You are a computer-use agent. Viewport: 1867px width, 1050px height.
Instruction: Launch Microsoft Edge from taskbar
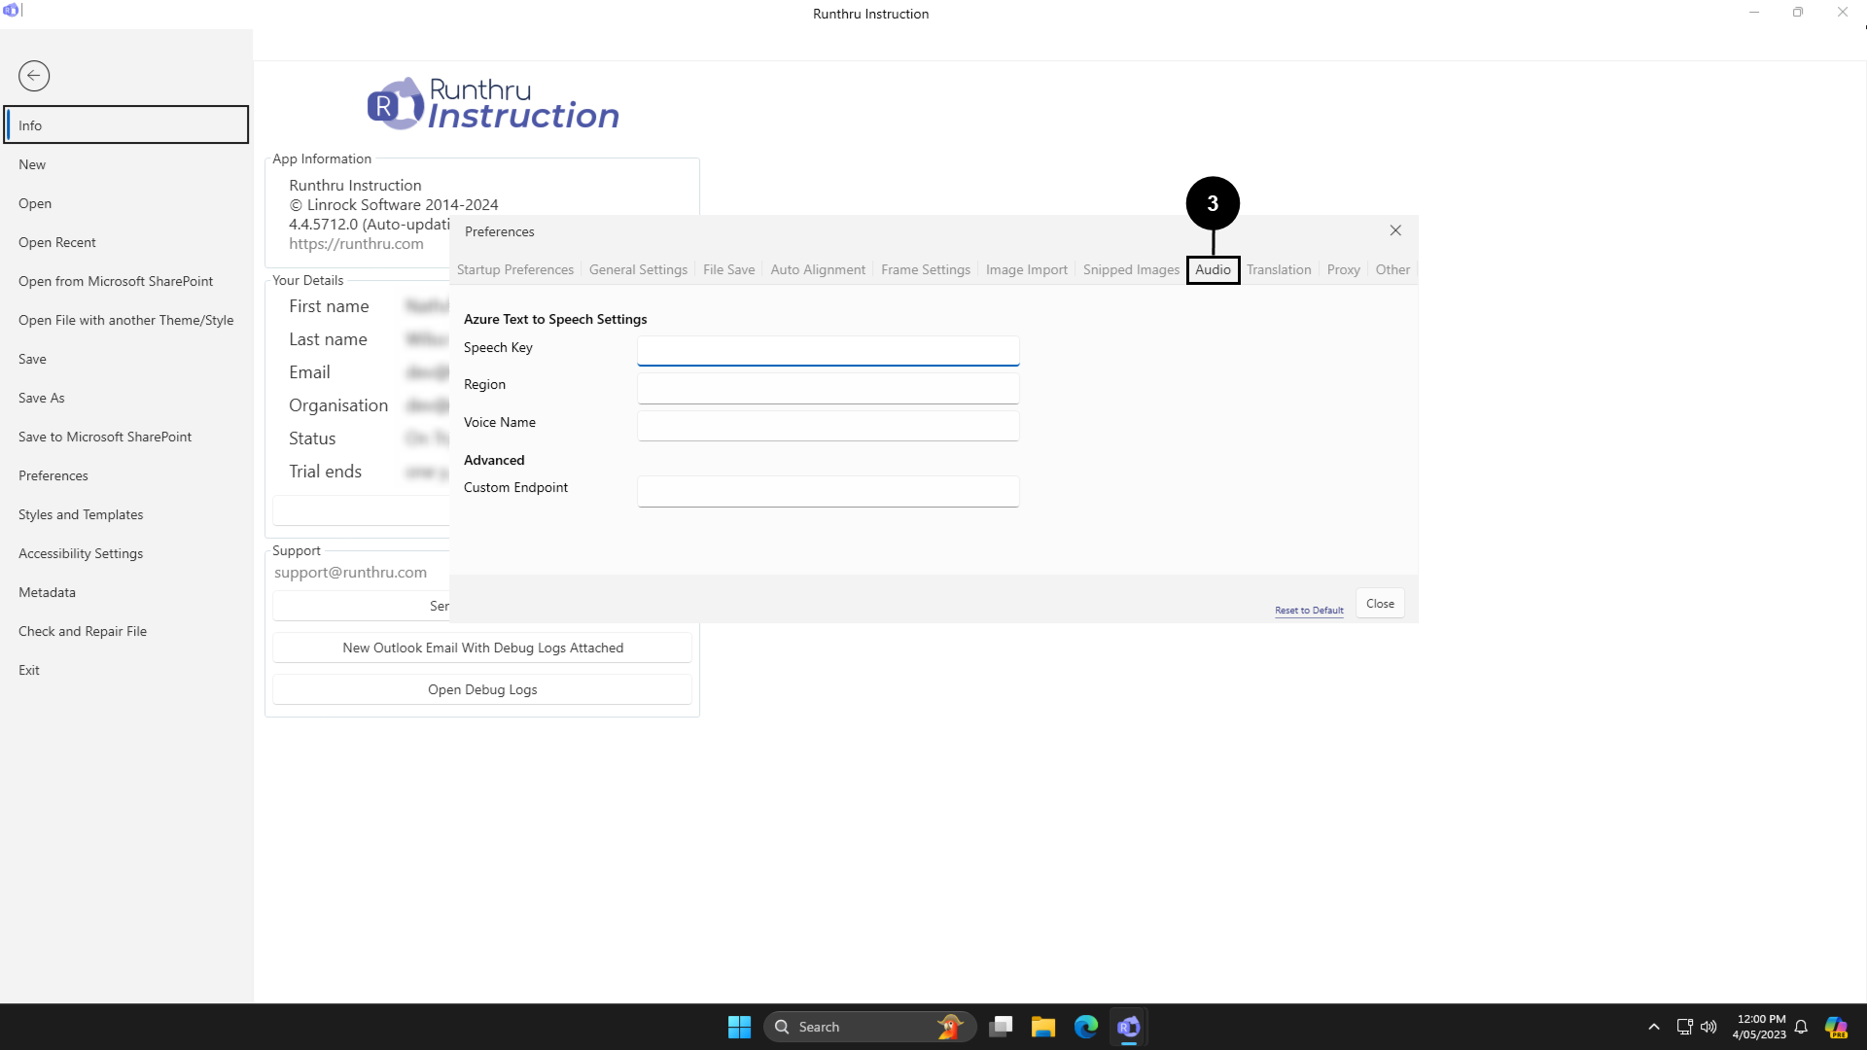(1086, 1027)
